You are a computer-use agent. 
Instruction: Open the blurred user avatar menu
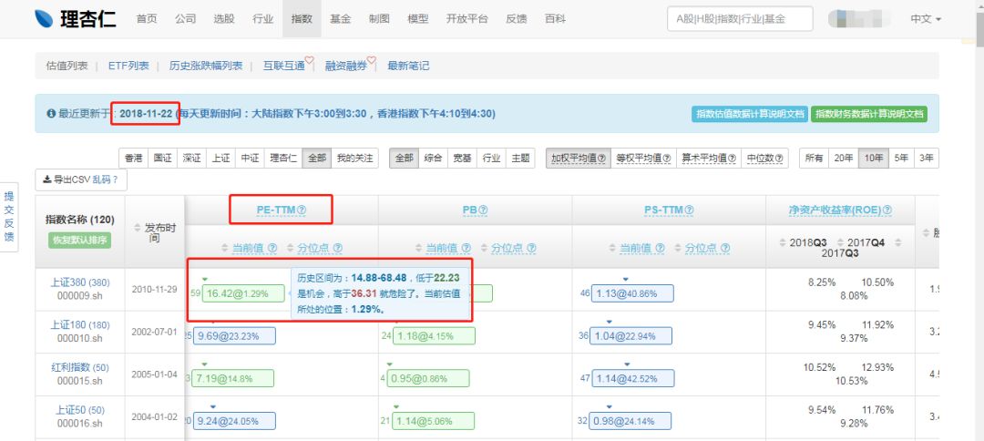(861, 19)
